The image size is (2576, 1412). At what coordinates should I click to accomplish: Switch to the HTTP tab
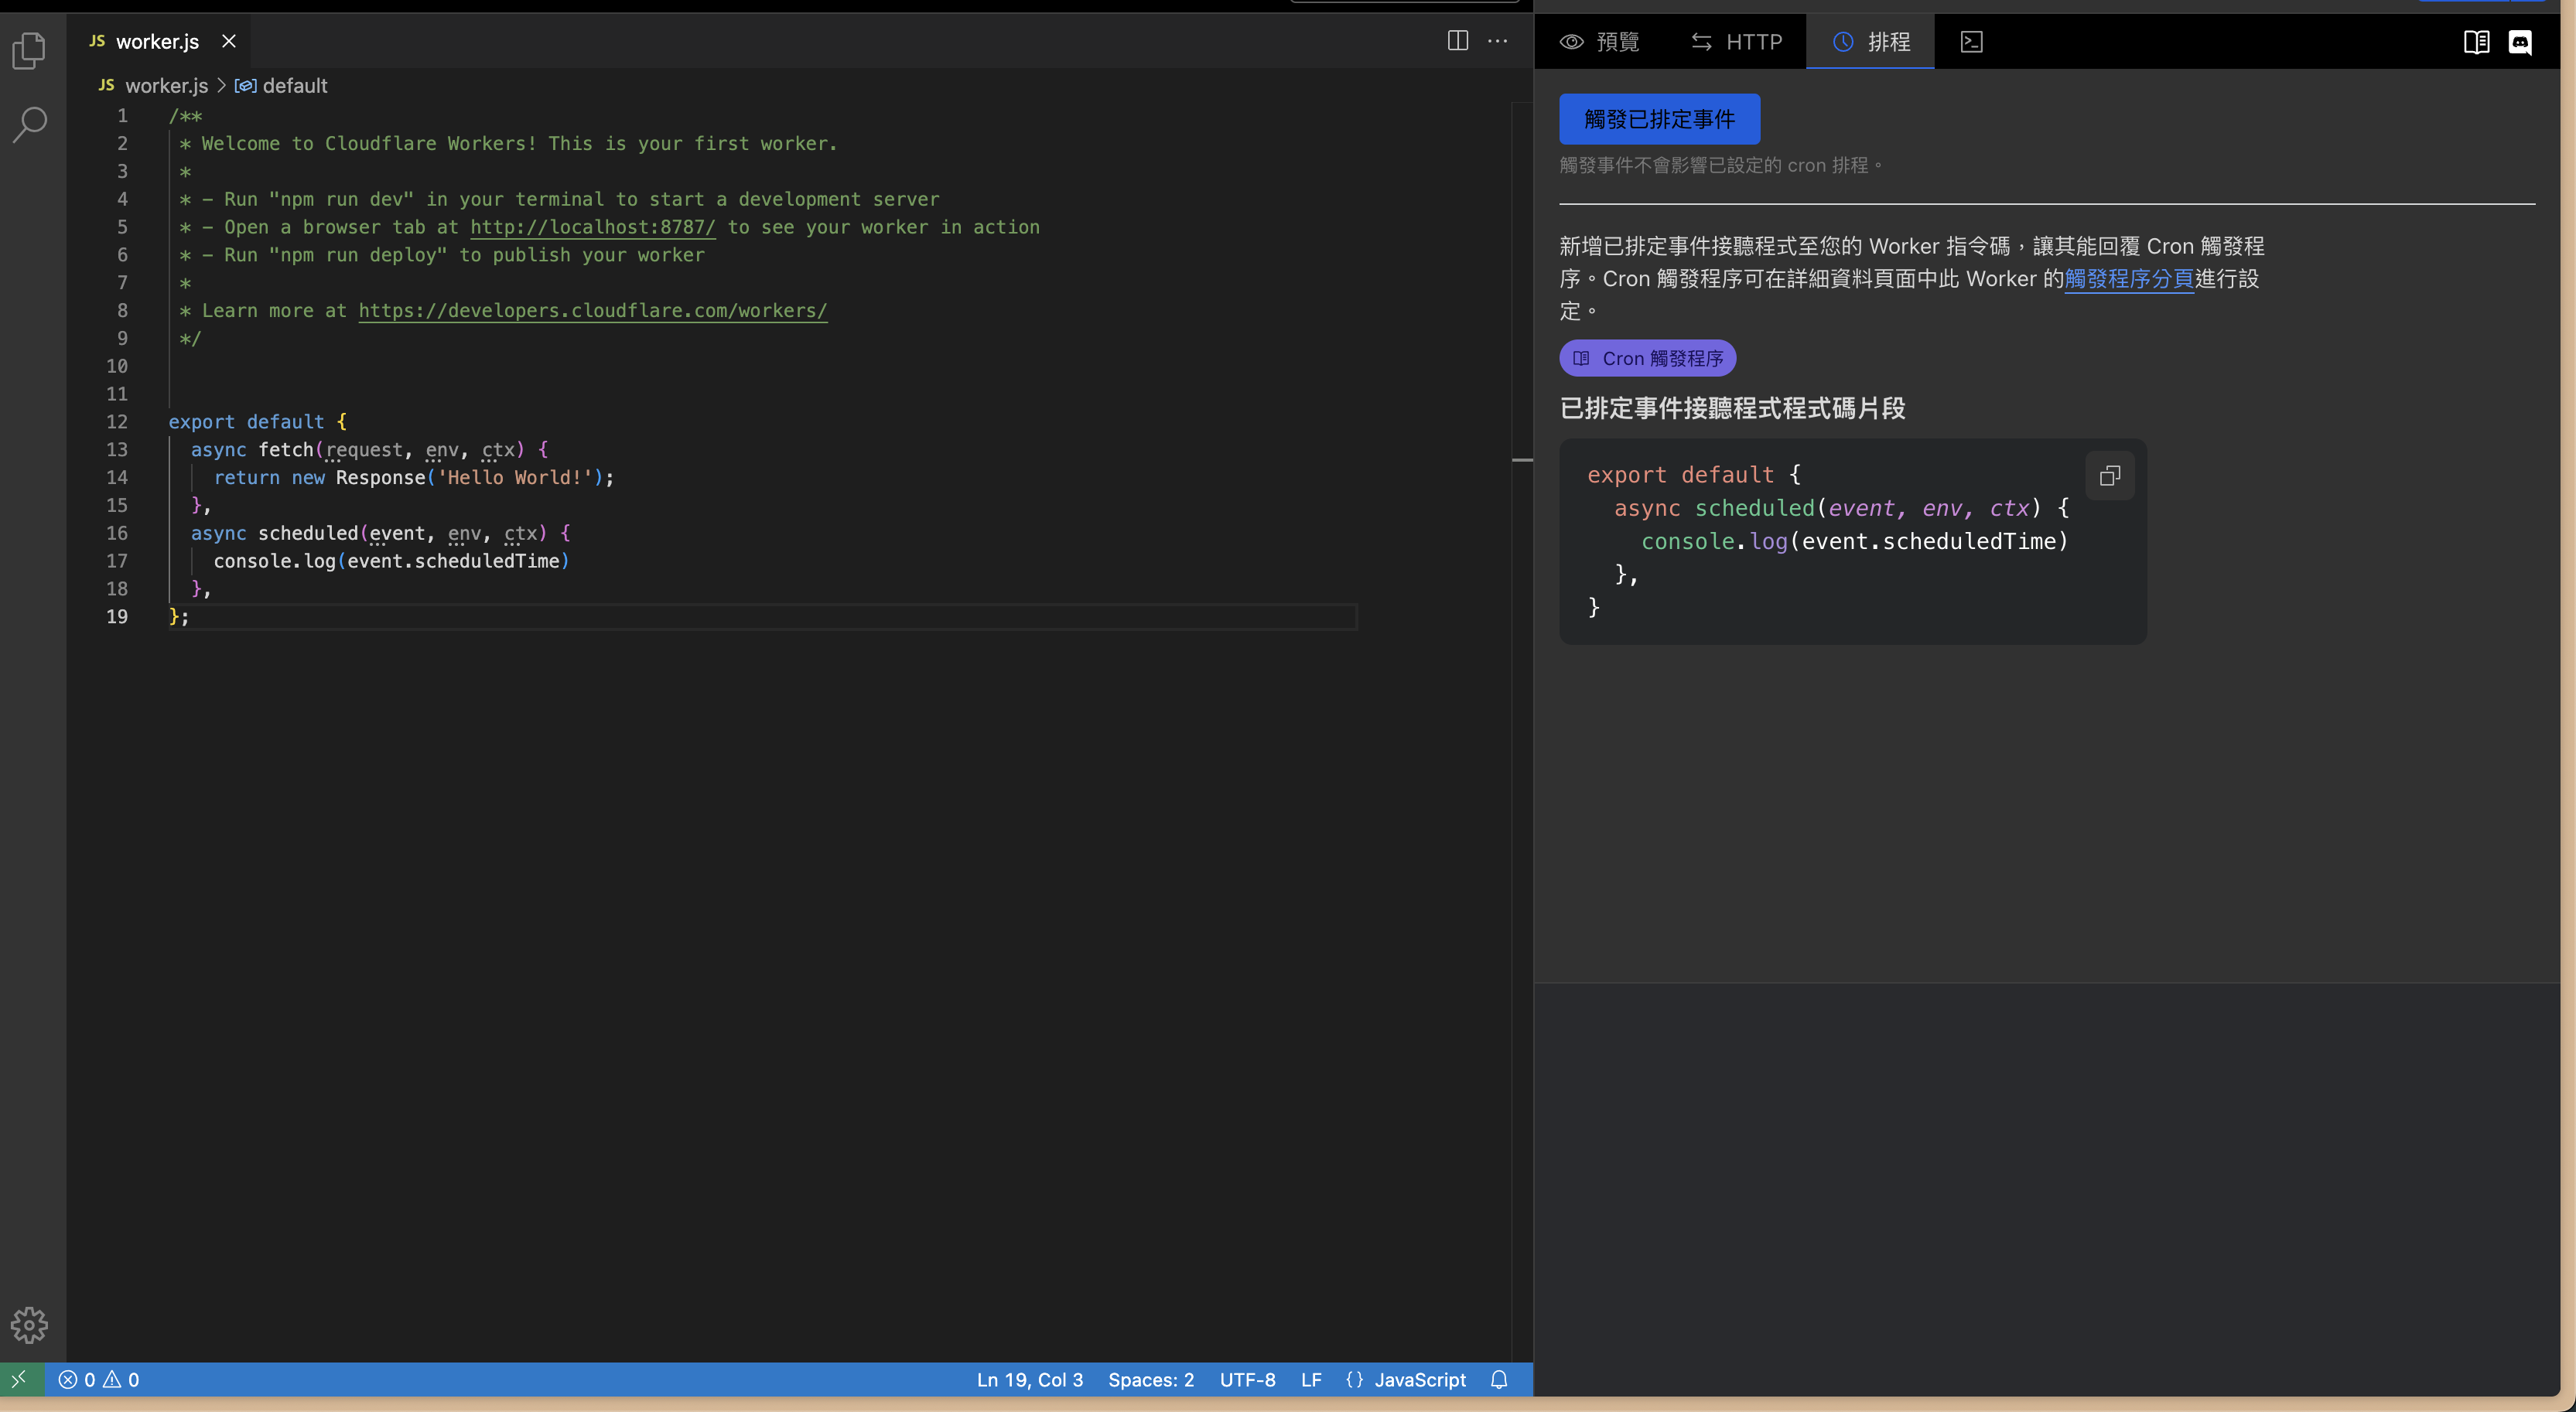(1737, 42)
